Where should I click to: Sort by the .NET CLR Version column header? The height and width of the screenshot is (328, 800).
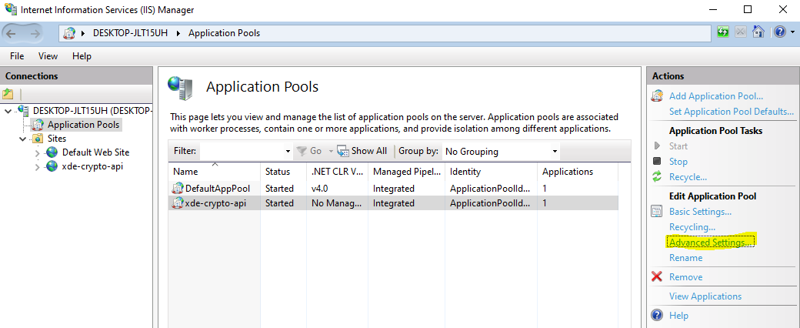tap(337, 172)
